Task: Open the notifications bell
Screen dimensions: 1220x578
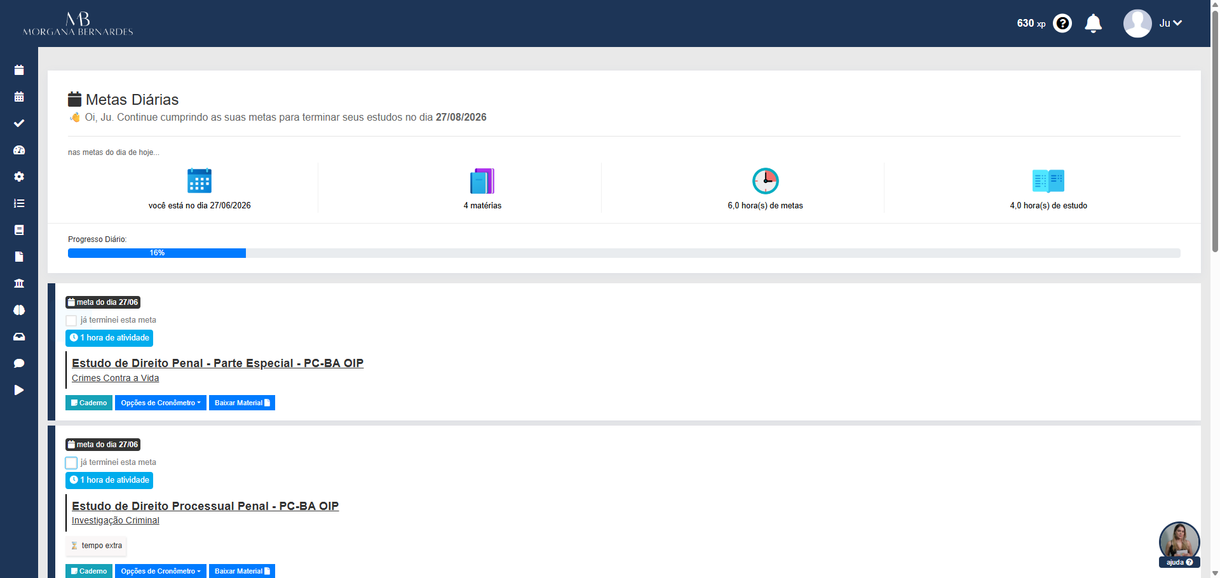Action: coord(1093,24)
